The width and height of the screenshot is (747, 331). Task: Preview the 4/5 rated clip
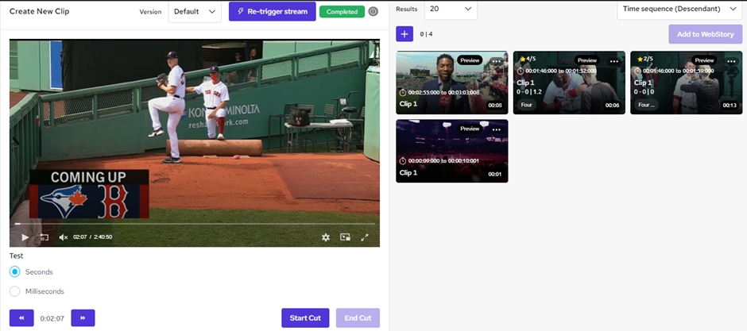coord(587,60)
